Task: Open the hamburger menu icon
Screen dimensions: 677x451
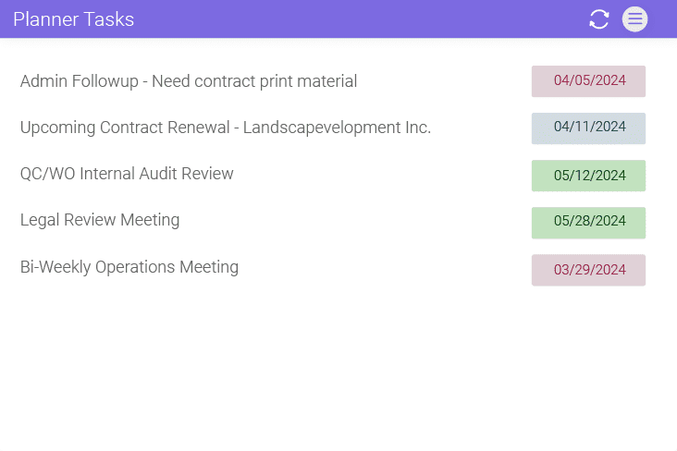Action: [x=634, y=19]
